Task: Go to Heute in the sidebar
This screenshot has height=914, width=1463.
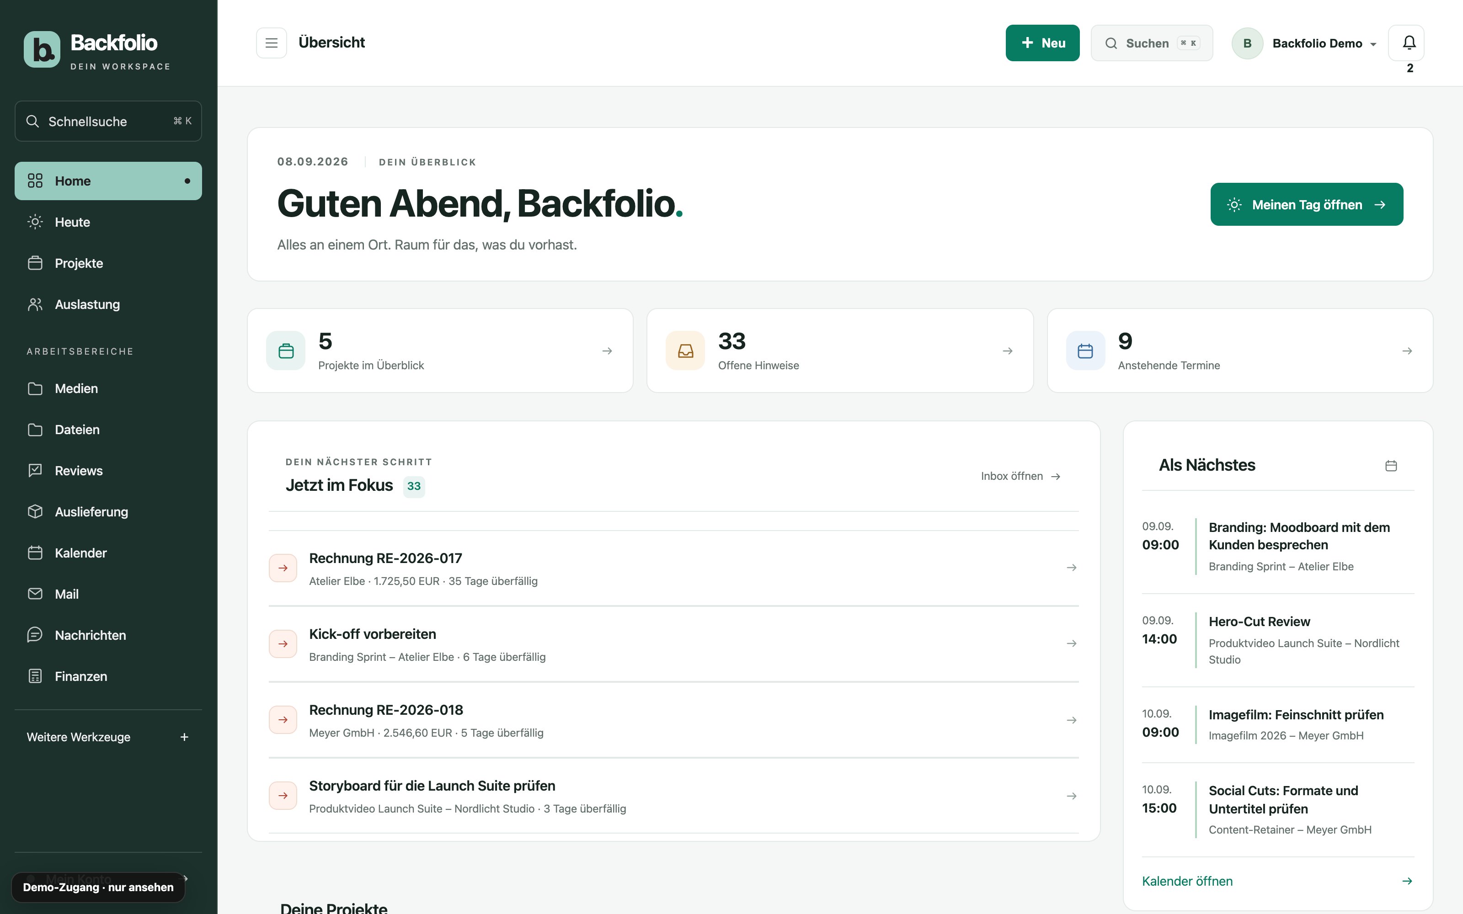Action: coord(108,222)
